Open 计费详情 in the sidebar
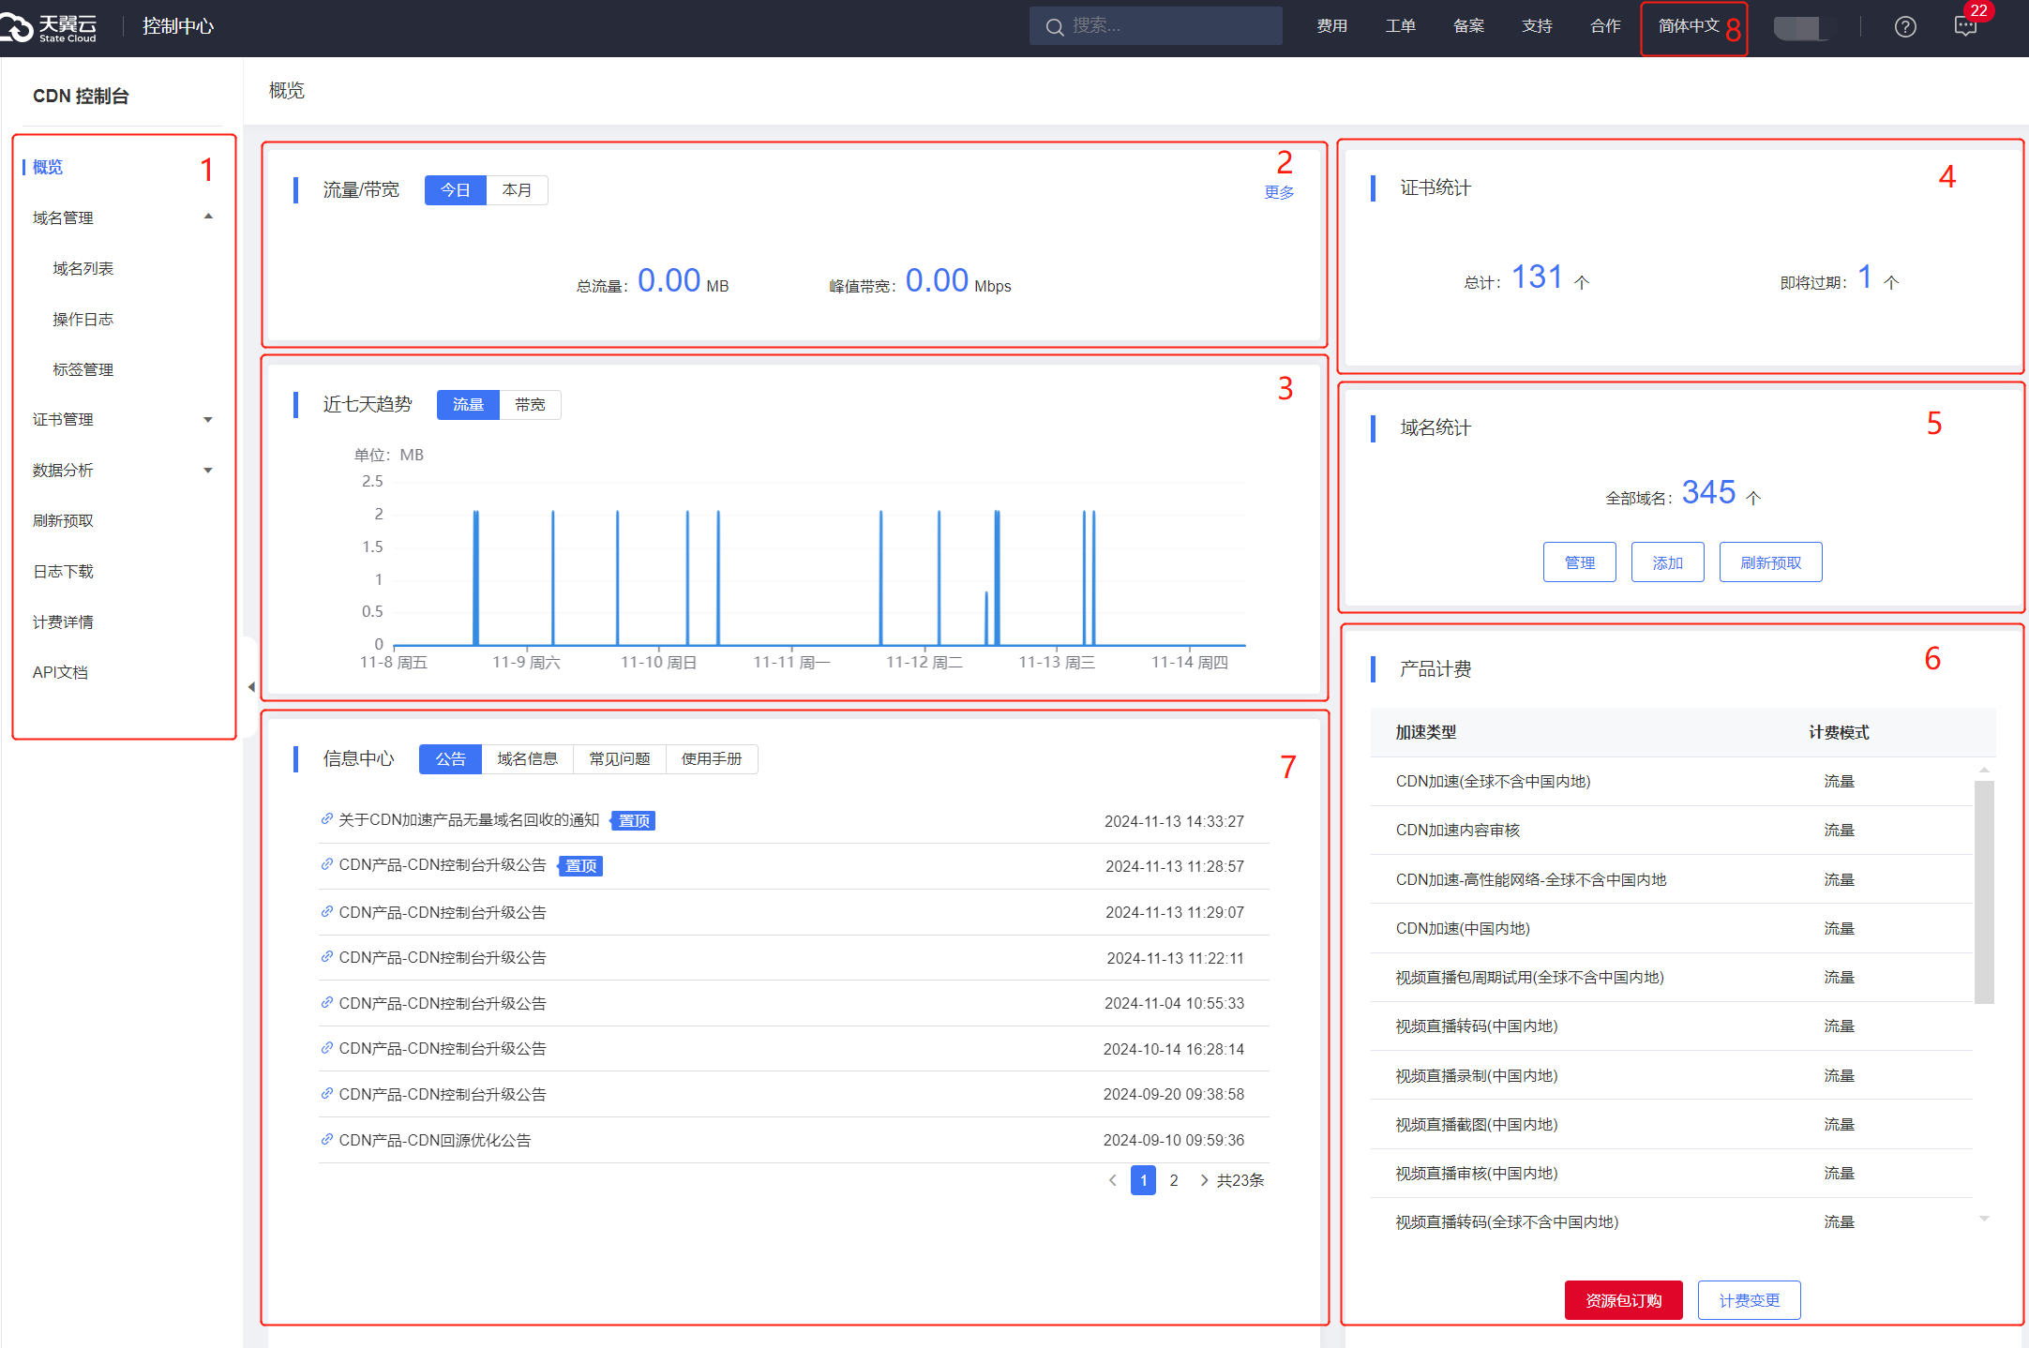Image resolution: width=2029 pixels, height=1348 pixels. click(63, 622)
